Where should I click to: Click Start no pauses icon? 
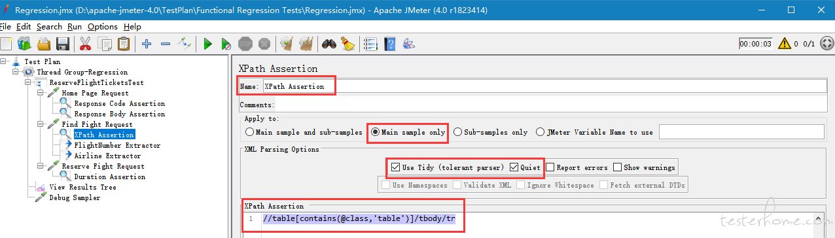pyautogui.click(x=226, y=44)
